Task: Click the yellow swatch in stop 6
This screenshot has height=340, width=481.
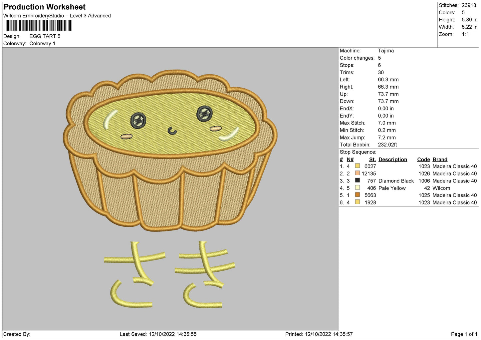Action: click(358, 202)
